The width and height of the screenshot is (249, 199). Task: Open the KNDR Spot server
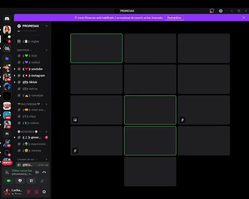[7, 106]
